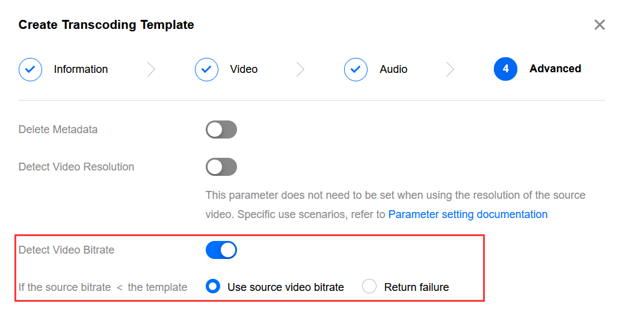Click the step 4 Advanced number icon
Screen dimensions: 622x312
(x=505, y=69)
